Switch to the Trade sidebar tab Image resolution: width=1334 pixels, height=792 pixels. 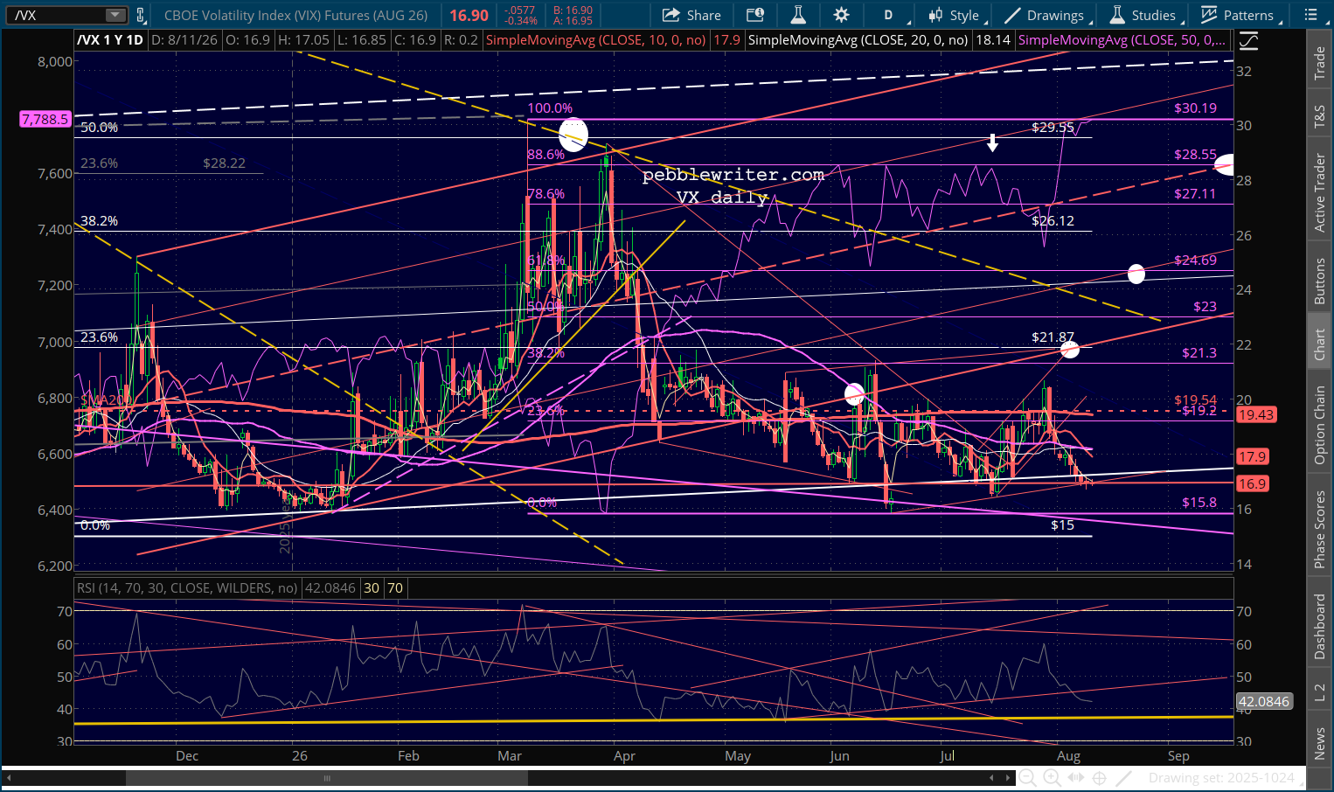1319,64
